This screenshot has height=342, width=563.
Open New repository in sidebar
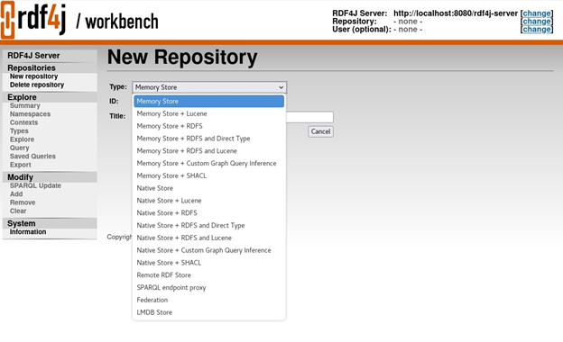click(33, 76)
